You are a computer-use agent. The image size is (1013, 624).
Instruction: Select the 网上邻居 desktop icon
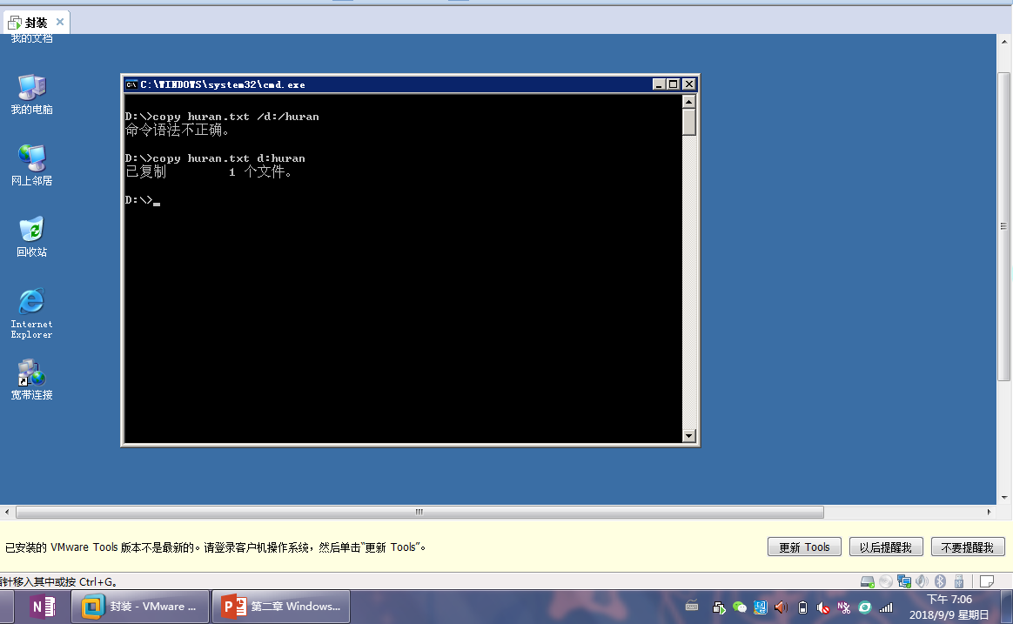[x=31, y=165]
